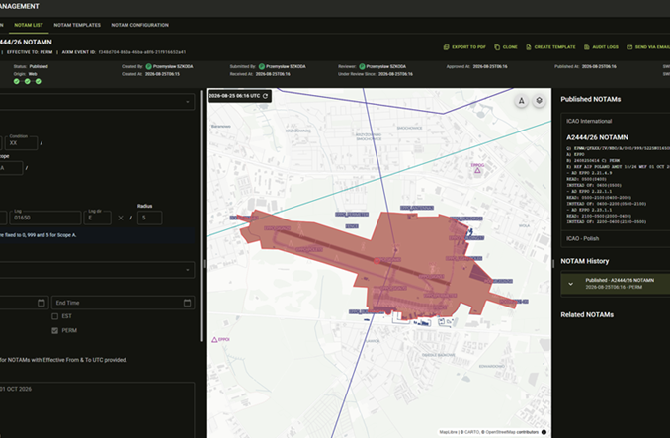The width and height of the screenshot is (670, 438).
Task: Open AUDIT LOGS
Action: pyautogui.click(x=601, y=47)
